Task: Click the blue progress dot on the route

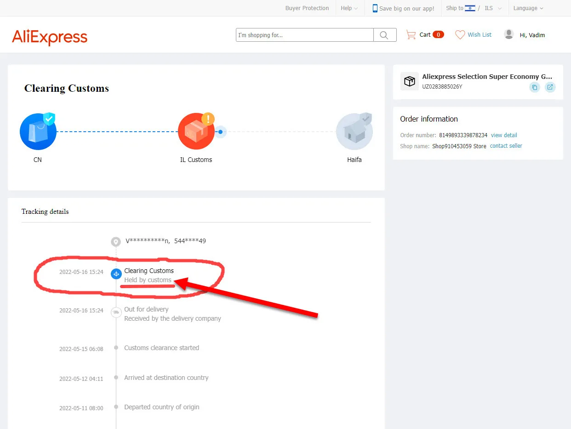Action: click(x=221, y=132)
